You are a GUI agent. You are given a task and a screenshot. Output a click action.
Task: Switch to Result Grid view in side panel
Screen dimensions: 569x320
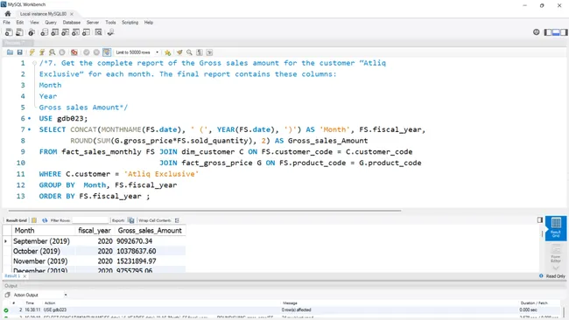556,228
